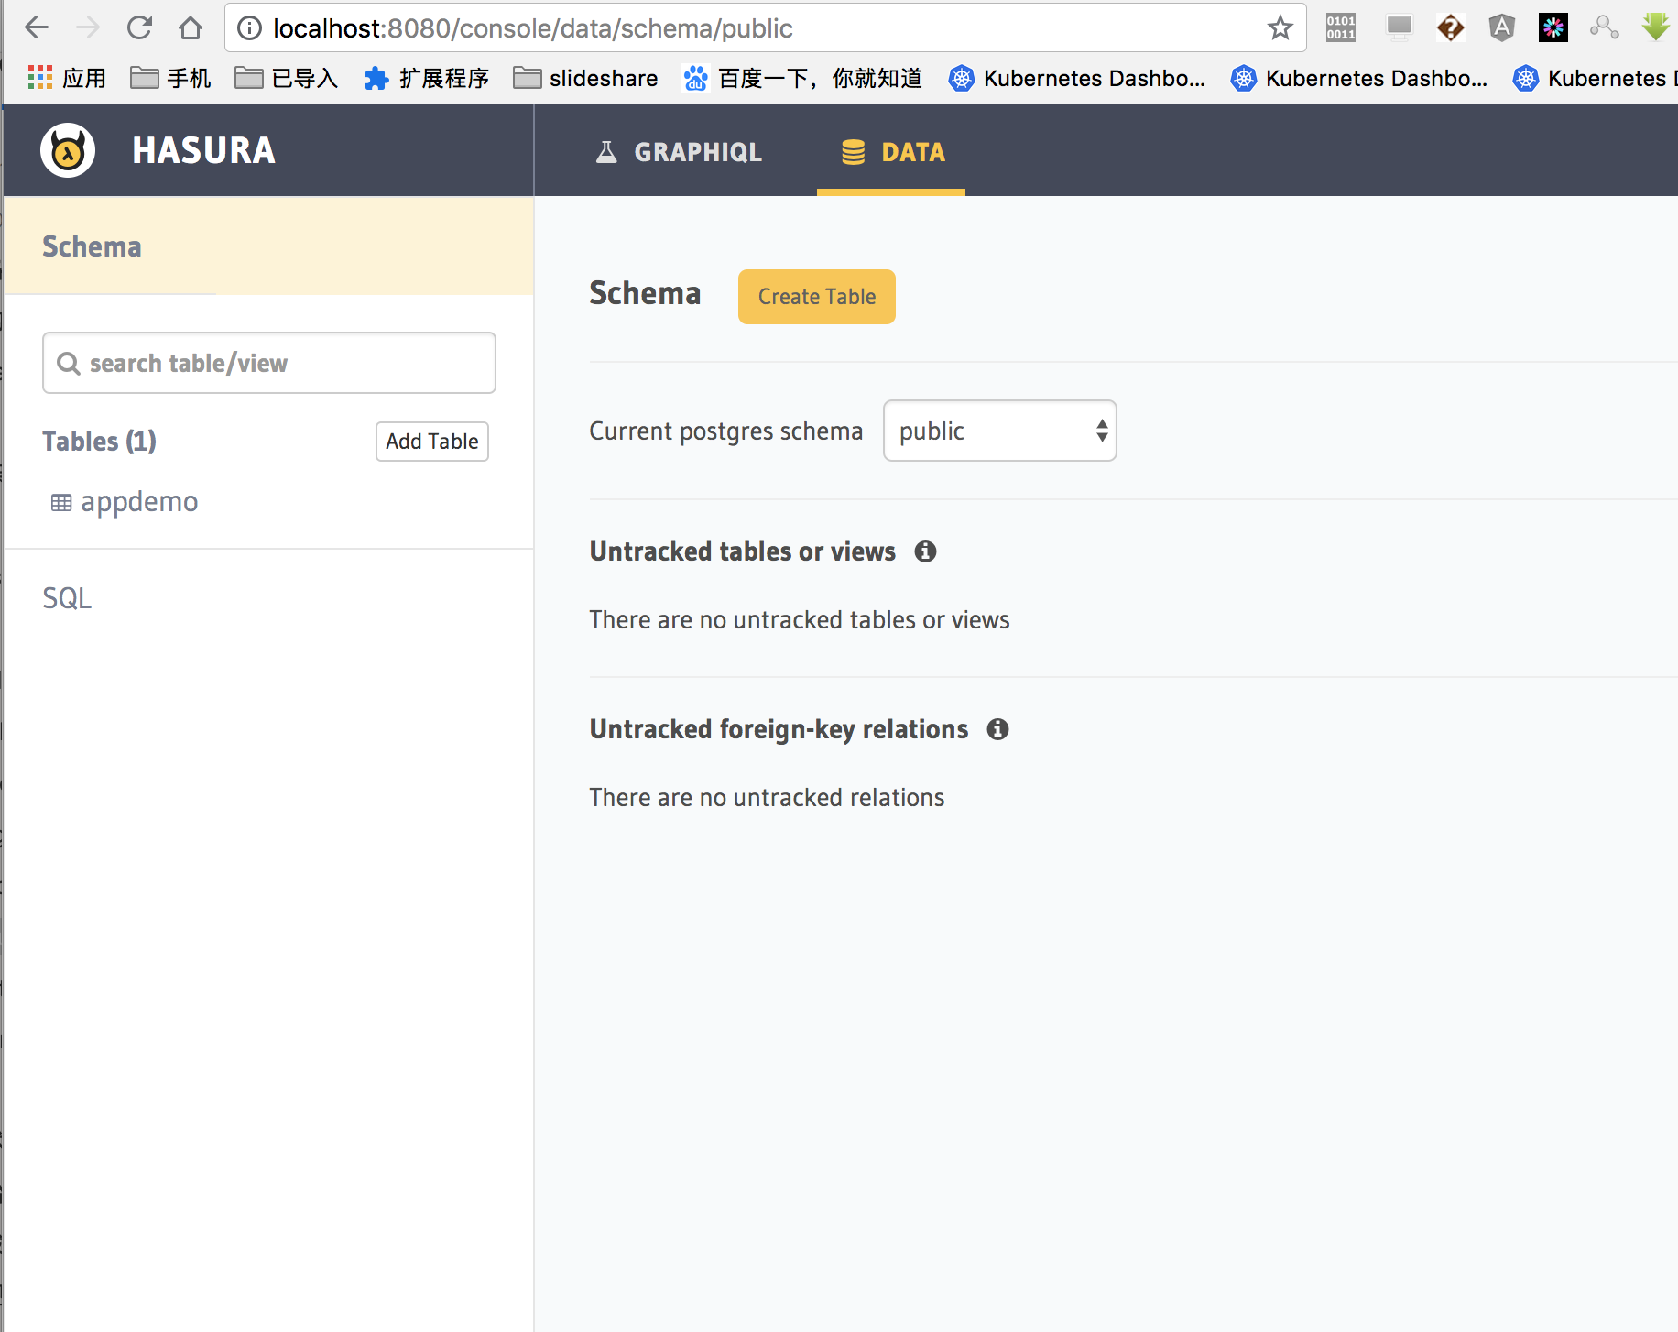
Task: Click the 'There are no untracked tables or views' text
Action: (x=799, y=620)
